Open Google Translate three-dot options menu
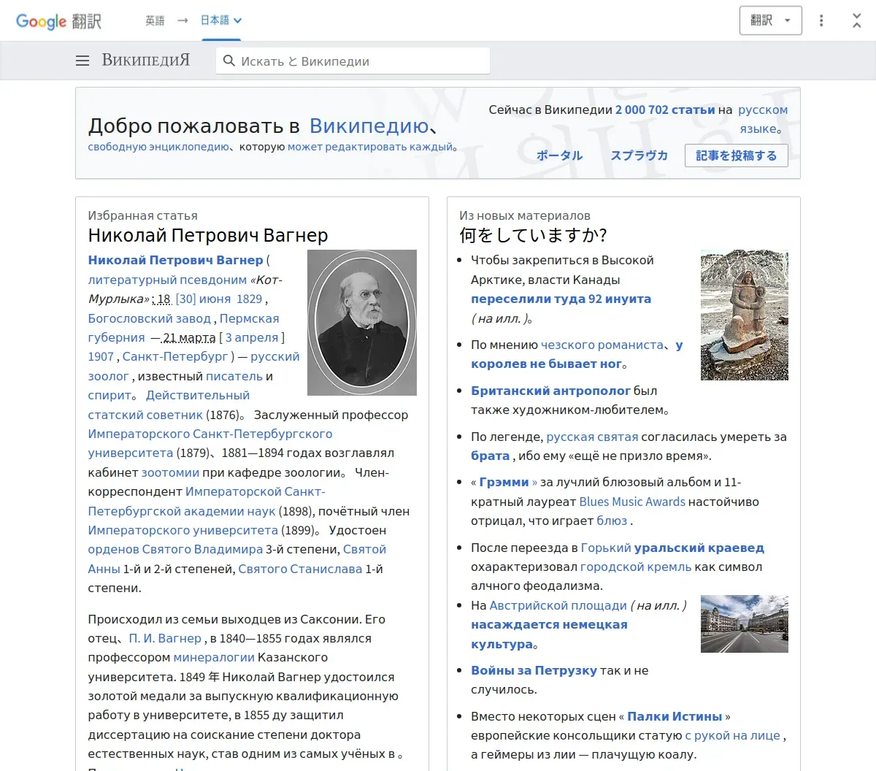 [821, 20]
